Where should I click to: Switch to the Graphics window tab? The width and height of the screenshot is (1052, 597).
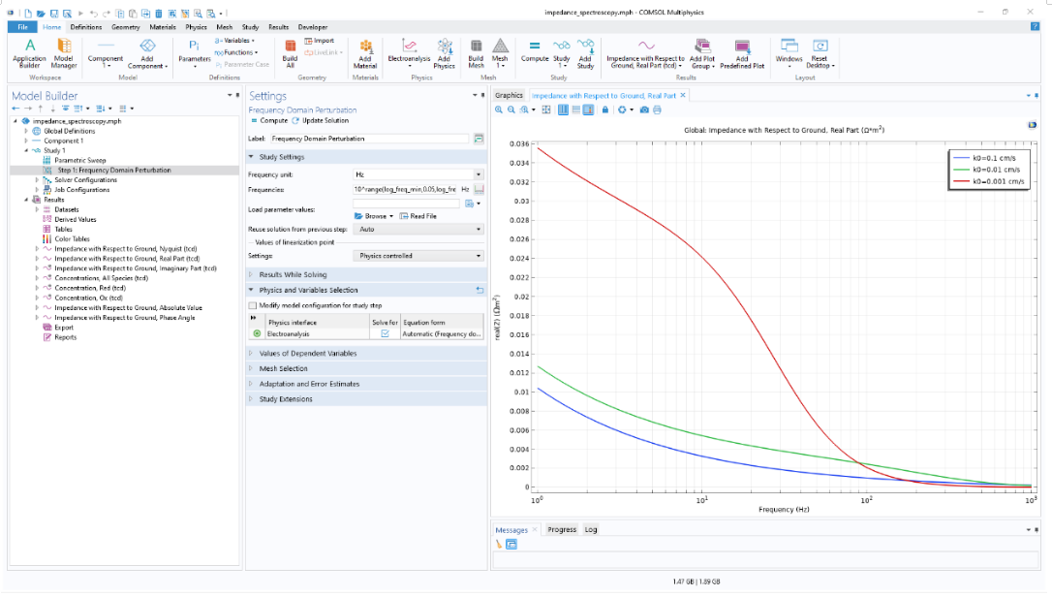tap(509, 95)
